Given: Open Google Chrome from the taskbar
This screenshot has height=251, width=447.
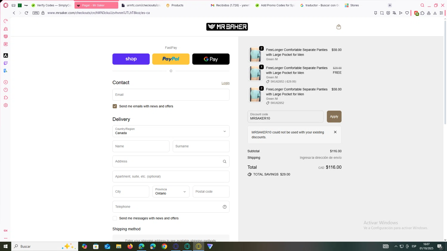Looking at the screenshot, I should (164, 246).
